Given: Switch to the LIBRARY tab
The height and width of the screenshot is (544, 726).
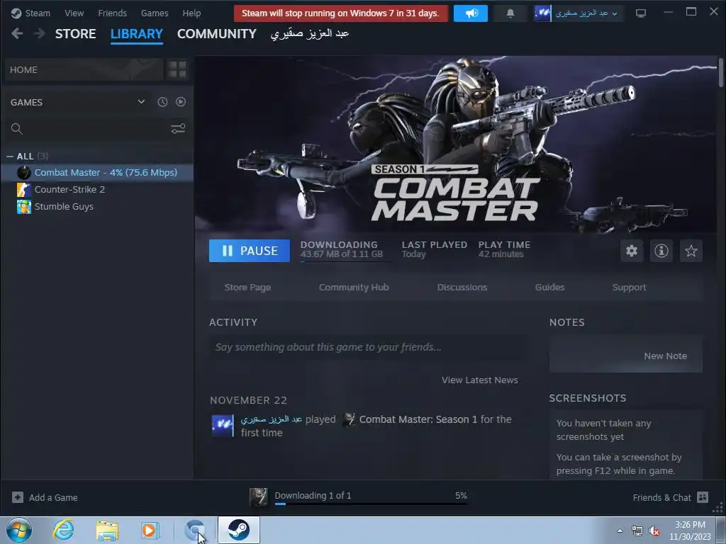Looking at the screenshot, I should [137, 34].
